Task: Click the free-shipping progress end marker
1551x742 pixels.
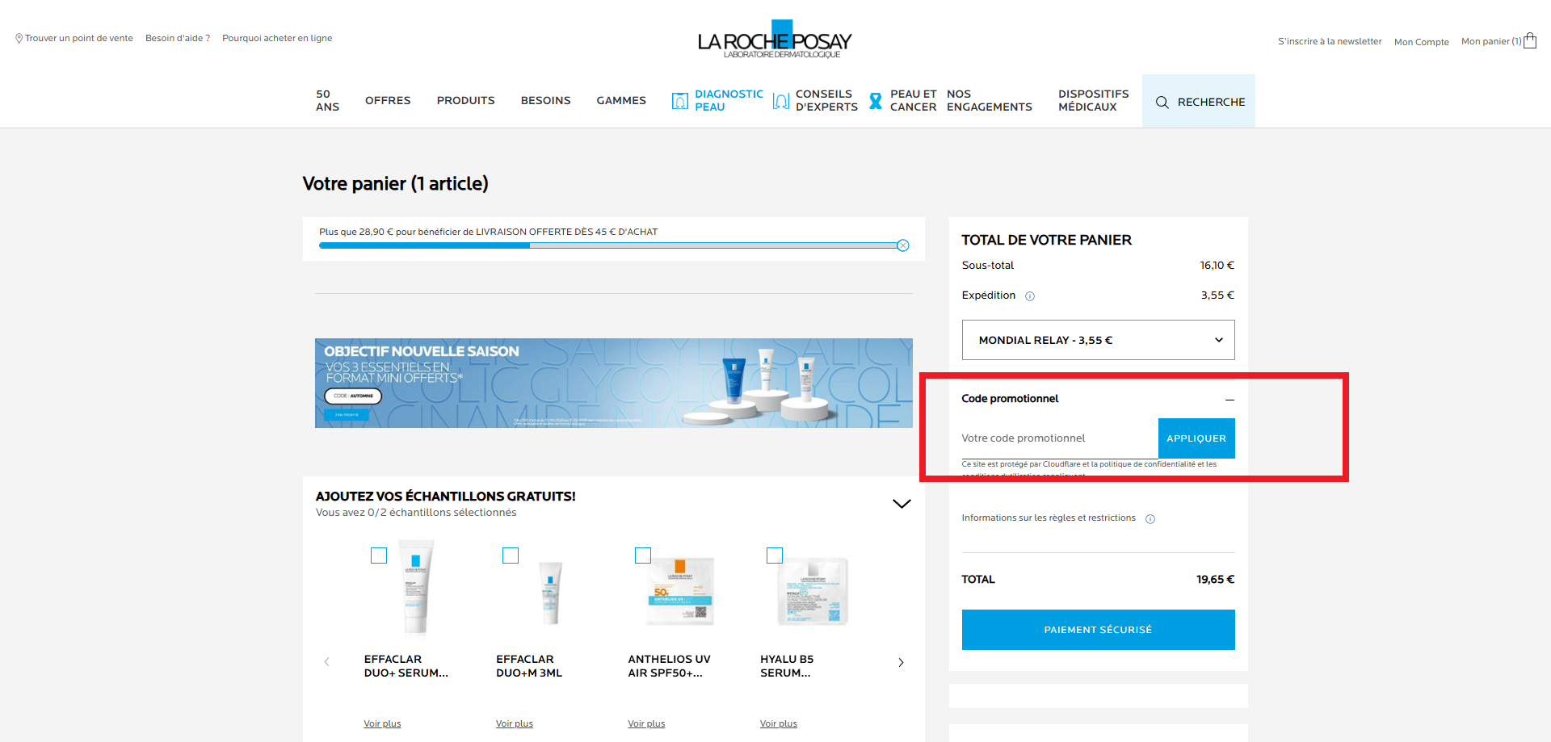Action: [903, 245]
